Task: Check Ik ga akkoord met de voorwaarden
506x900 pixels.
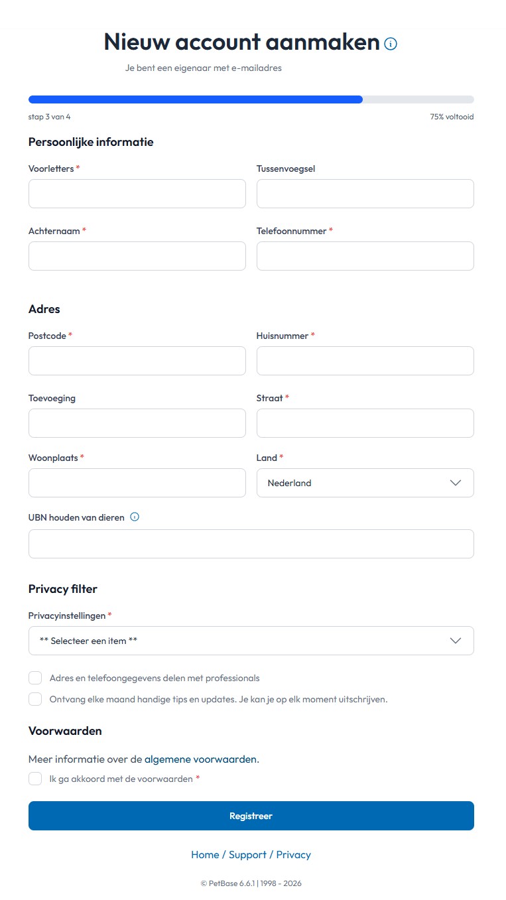Action: point(35,778)
